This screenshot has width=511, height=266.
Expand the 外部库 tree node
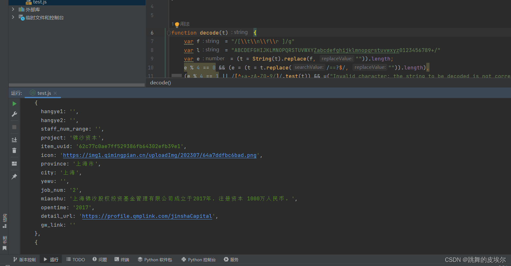click(13, 10)
